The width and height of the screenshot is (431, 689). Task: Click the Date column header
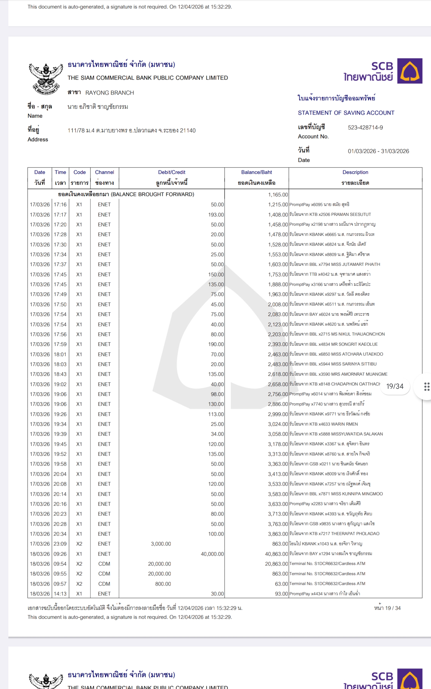pos(40,178)
